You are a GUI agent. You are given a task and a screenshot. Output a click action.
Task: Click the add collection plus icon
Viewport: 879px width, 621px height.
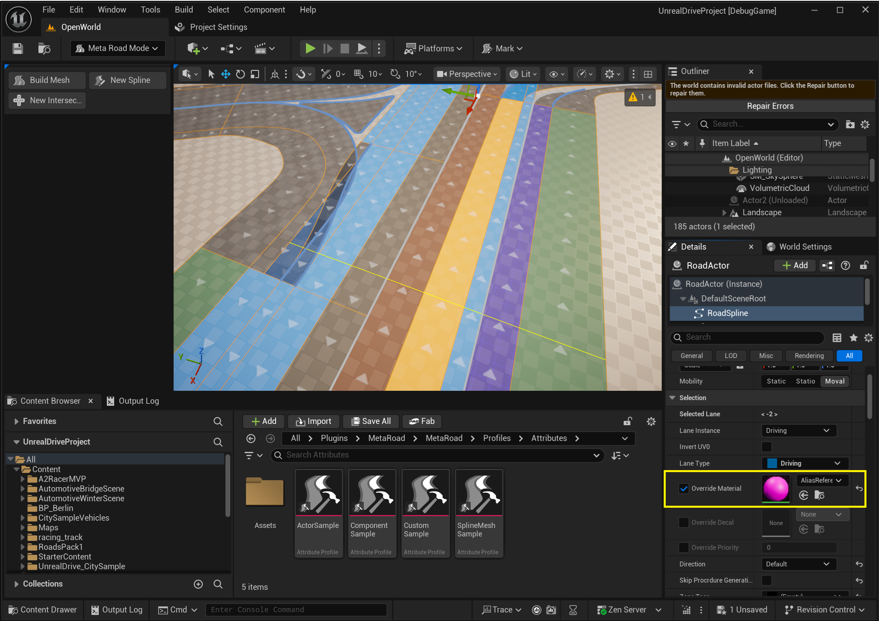click(198, 584)
